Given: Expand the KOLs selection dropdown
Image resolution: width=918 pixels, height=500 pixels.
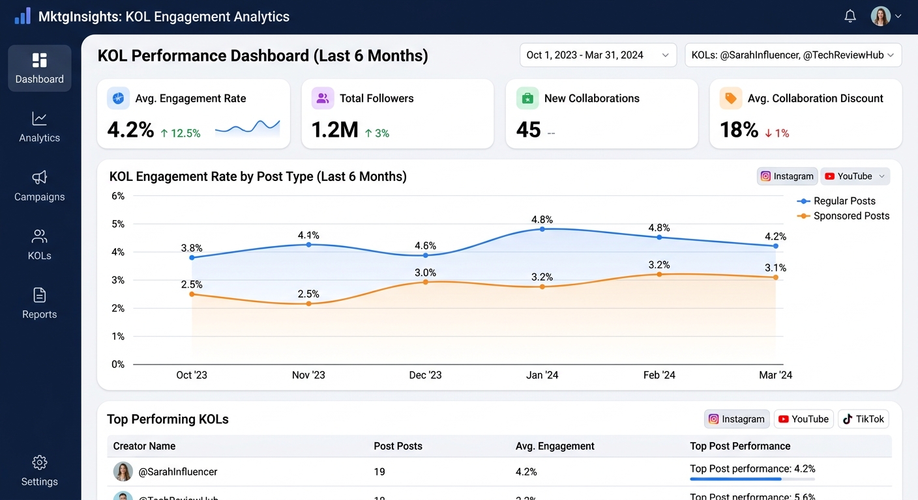Looking at the screenshot, I should [793, 55].
